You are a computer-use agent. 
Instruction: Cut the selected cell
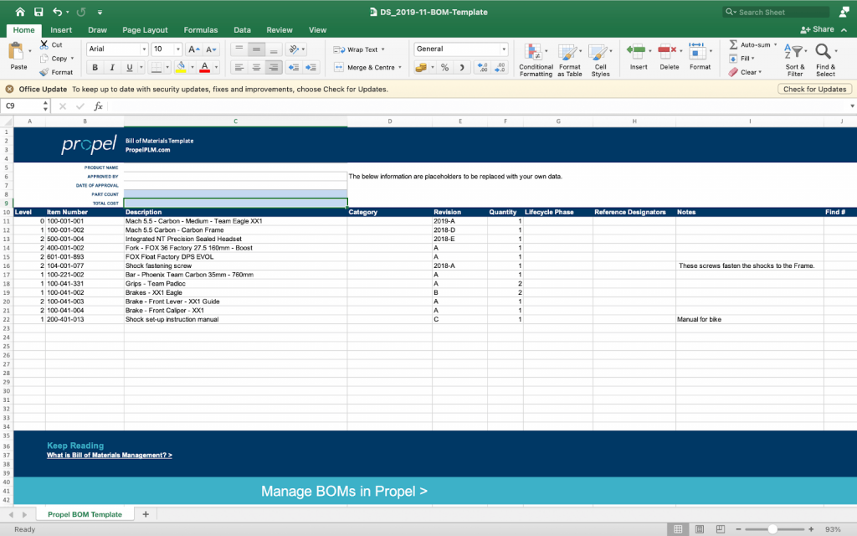51,45
